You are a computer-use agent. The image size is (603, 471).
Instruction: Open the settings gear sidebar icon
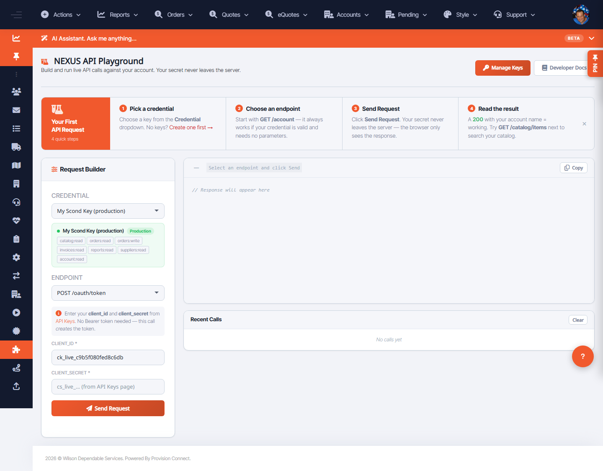click(x=16, y=257)
